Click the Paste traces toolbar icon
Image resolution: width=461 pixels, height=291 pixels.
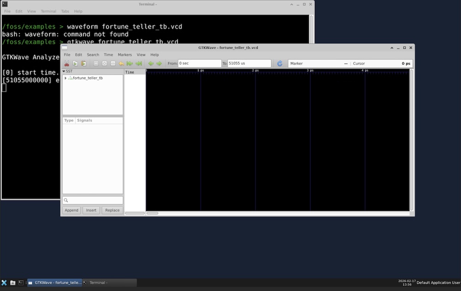pyautogui.click(x=83, y=63)
